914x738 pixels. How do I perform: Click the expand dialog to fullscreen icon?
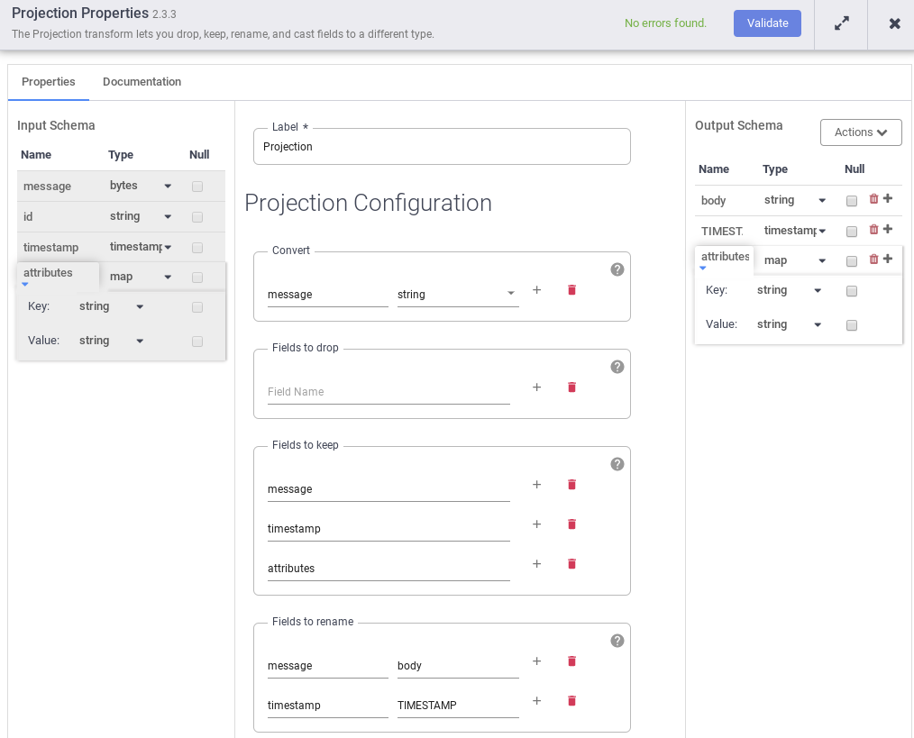[x=841, y=23]
